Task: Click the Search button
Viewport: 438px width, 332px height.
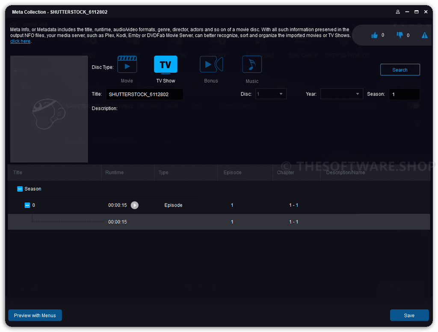Action: click(400, 70)
